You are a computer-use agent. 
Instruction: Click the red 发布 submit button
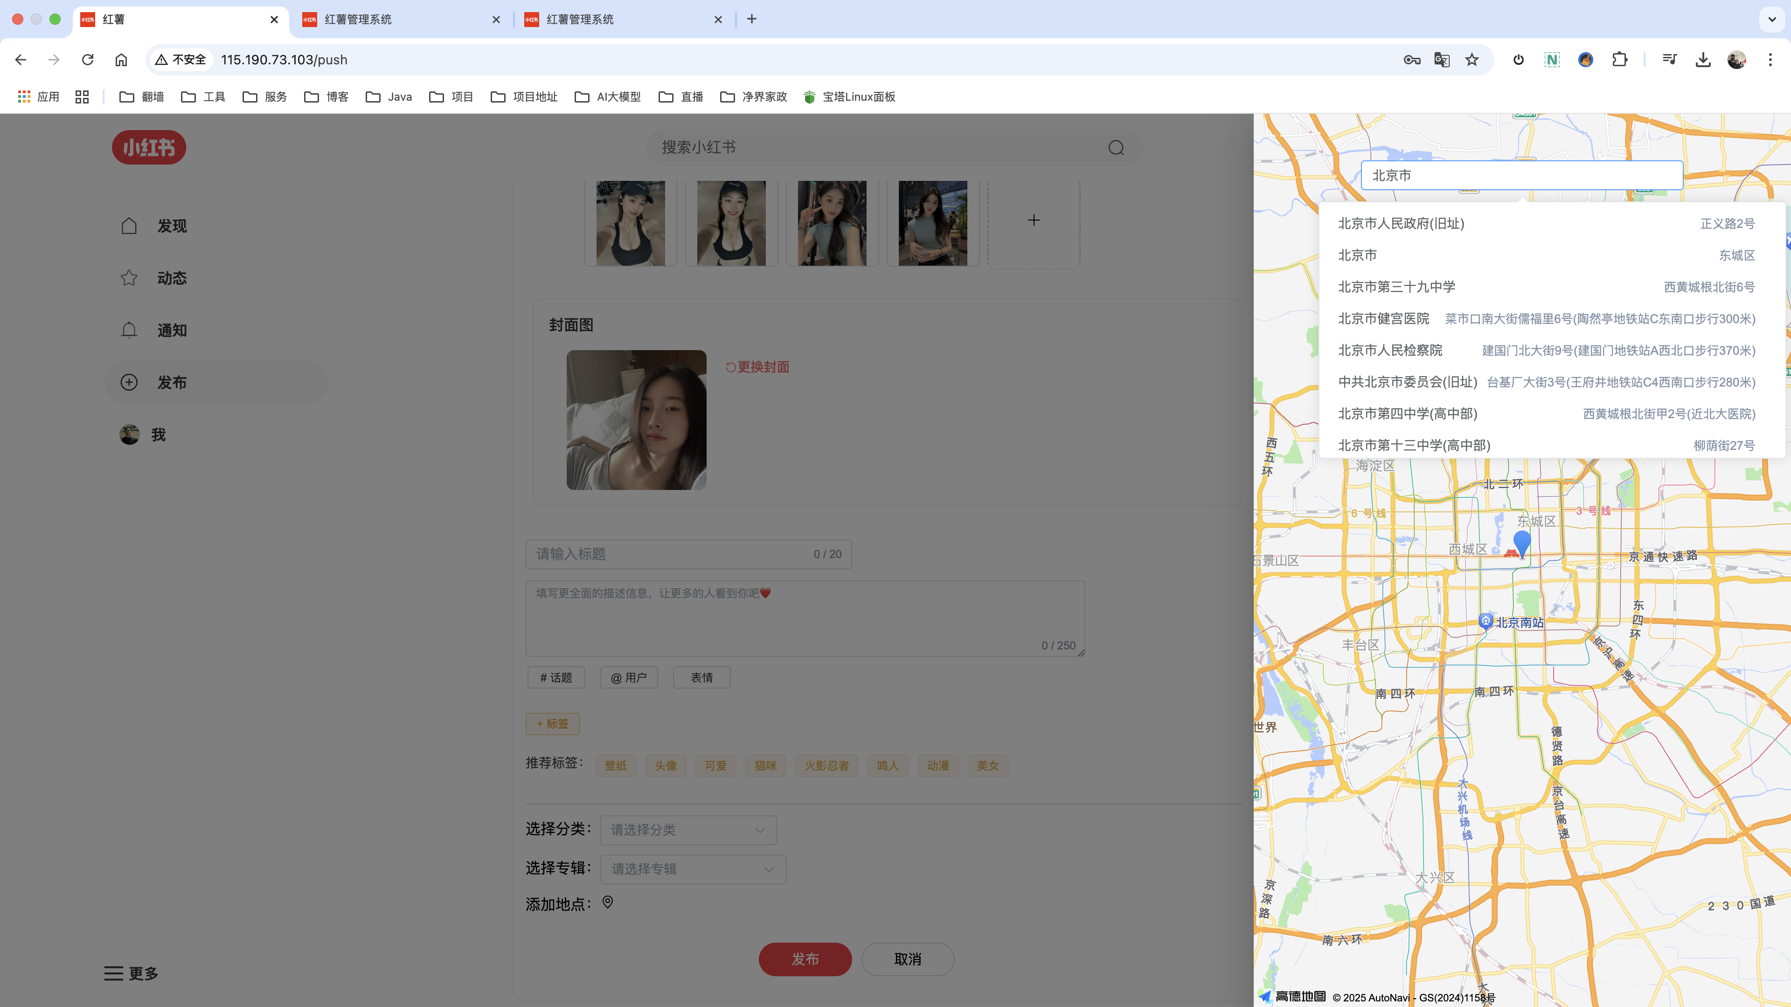pos(805,959)
